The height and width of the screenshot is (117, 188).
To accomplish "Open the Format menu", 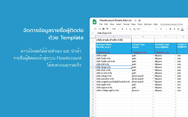I will click(126, 24).
